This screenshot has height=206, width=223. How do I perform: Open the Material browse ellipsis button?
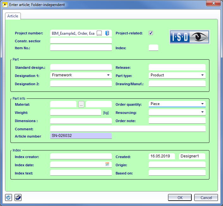pyautogui.click(x=81, y=104)
